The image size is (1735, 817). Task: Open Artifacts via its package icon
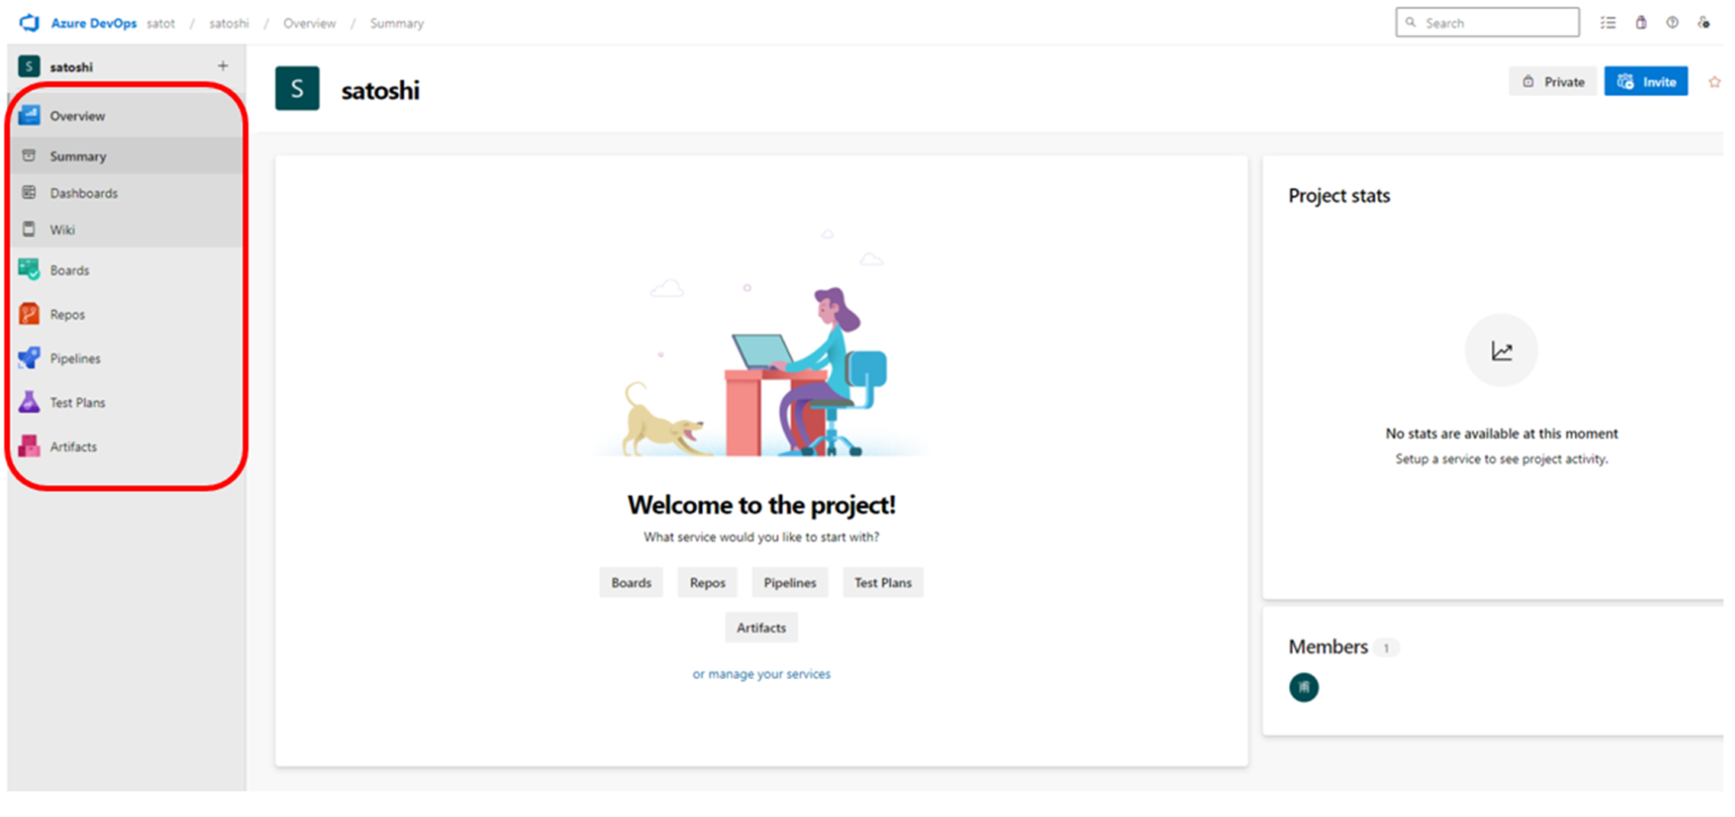coord(29,446)
